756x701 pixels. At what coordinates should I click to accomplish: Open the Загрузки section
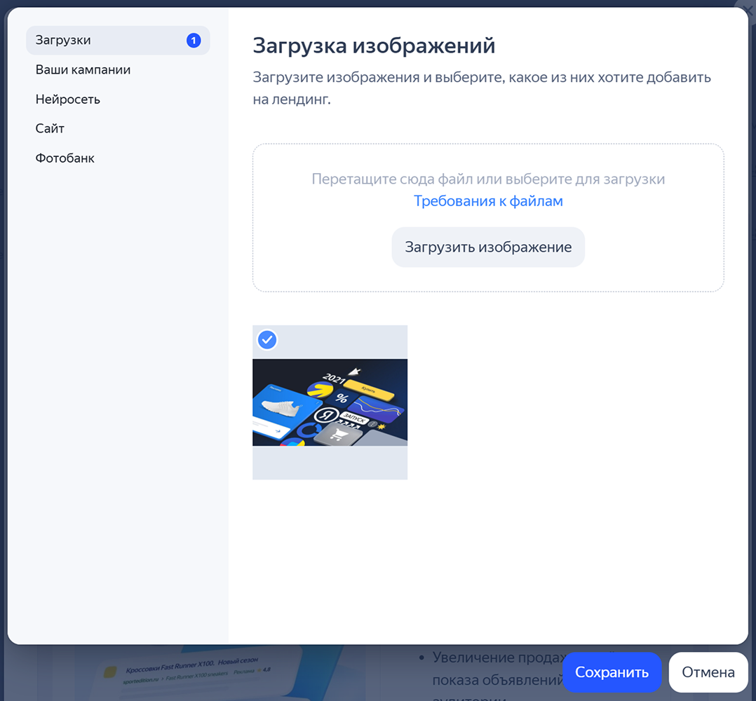point(118,41)
